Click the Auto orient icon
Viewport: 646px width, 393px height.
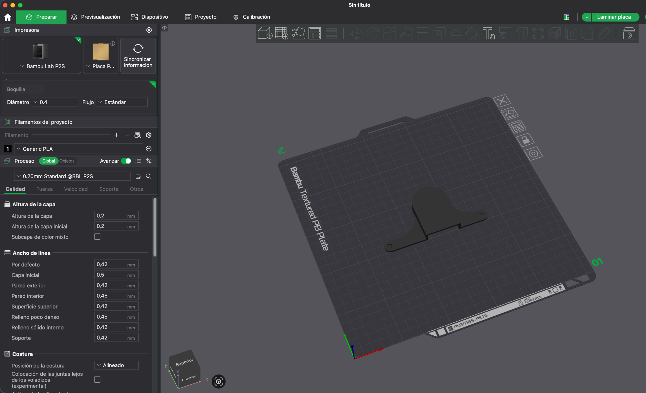(298, 33)
